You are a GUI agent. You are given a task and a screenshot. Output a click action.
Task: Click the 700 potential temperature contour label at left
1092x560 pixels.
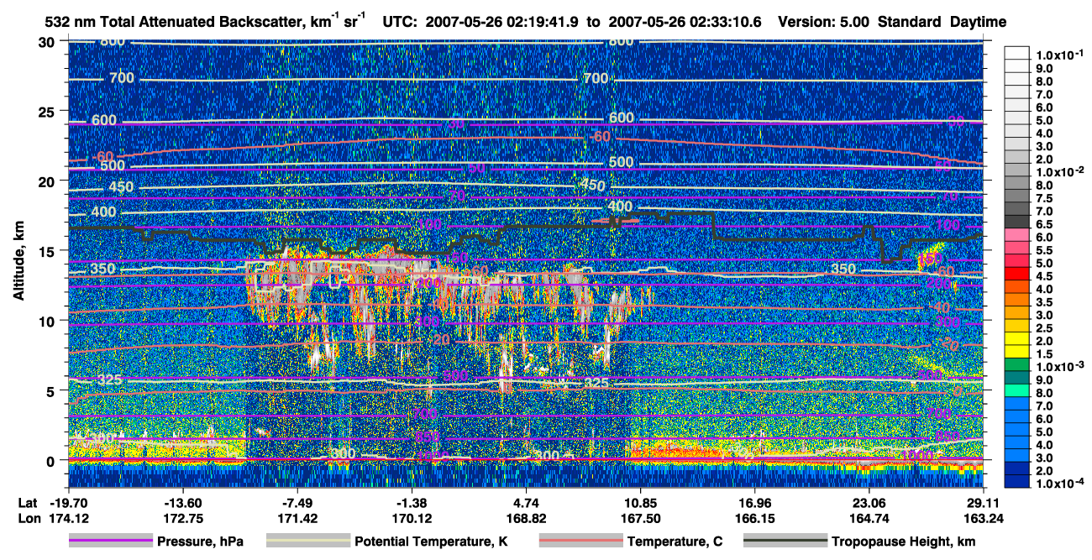point(121,78)
